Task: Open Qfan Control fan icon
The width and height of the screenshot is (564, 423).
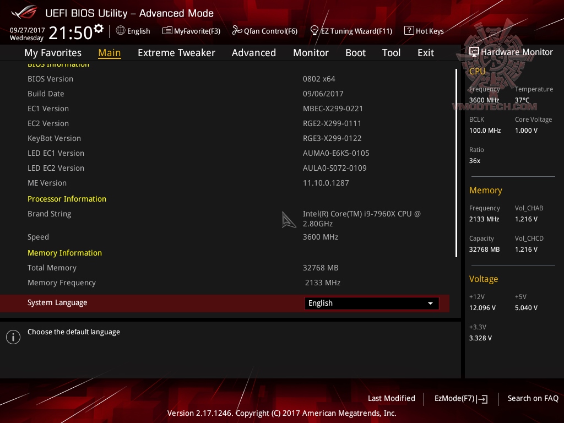Action: 236,31
